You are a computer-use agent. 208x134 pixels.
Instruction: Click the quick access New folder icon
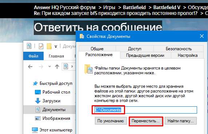pos(49,46)
